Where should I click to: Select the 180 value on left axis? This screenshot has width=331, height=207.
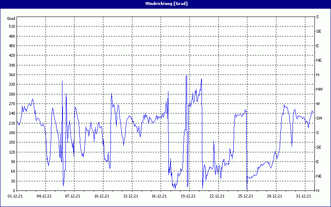point(11,133)
